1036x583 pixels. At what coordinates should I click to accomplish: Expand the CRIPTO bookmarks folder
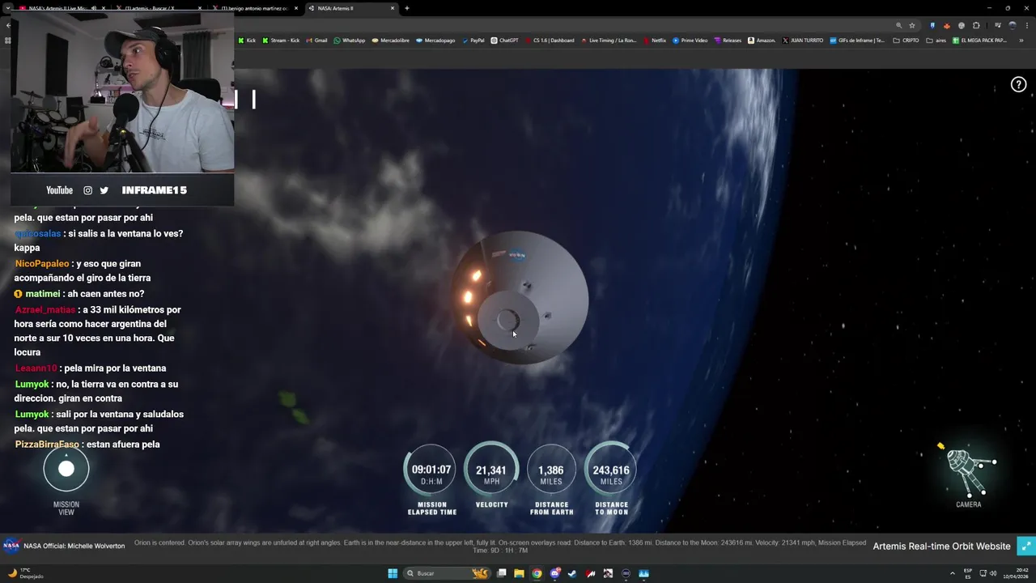(x=906, y=40)
